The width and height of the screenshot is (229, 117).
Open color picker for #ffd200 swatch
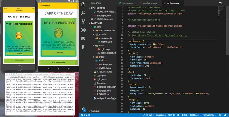pos(154,45)
